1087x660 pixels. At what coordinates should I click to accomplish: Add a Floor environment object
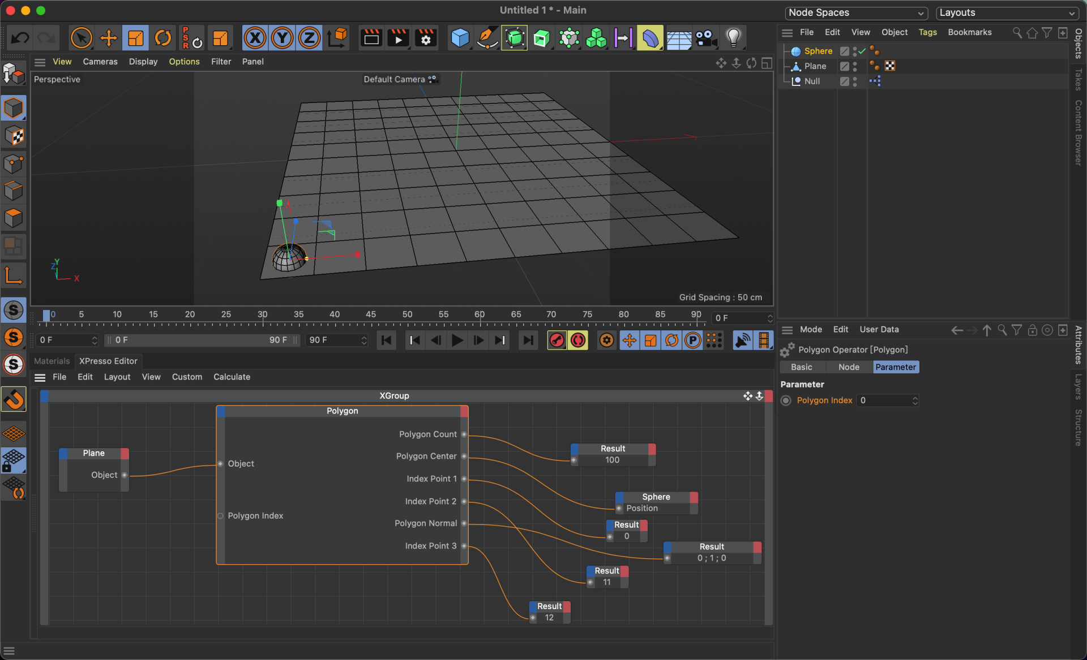tap(678, 38)
